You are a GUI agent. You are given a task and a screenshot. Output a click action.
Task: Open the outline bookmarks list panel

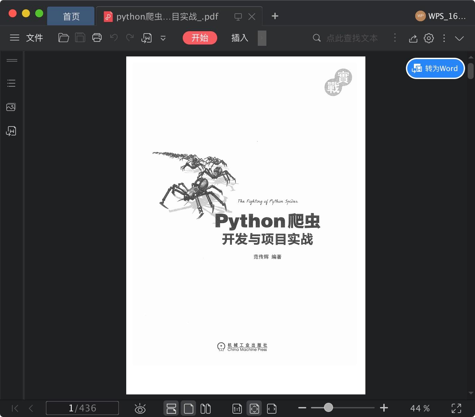[11, 83]
